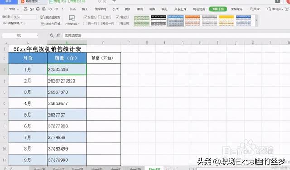This screenshot has height=170, width=290.
Task: Click the 7月 cell
Action: point(28,137)
